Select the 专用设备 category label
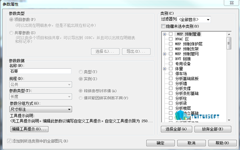 183,64
